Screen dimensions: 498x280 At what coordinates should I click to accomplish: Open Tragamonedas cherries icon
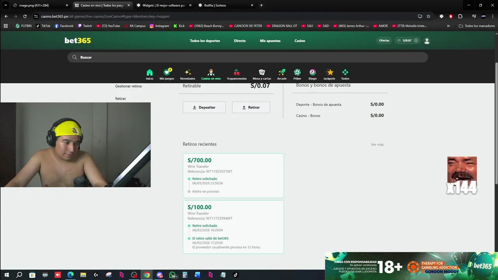[237, 72]
